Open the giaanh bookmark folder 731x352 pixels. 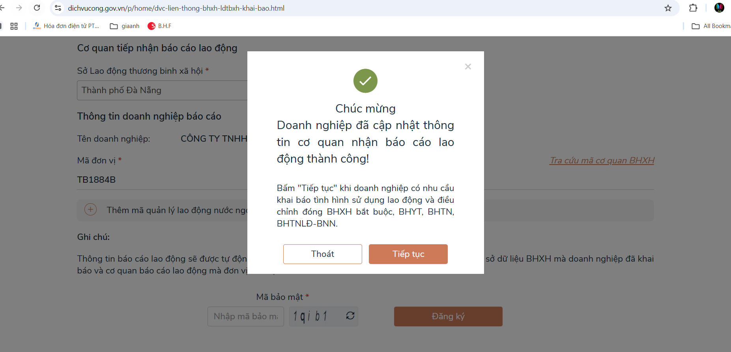(125, 26)
